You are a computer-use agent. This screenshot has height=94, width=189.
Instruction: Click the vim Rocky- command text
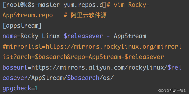(131, 5)
